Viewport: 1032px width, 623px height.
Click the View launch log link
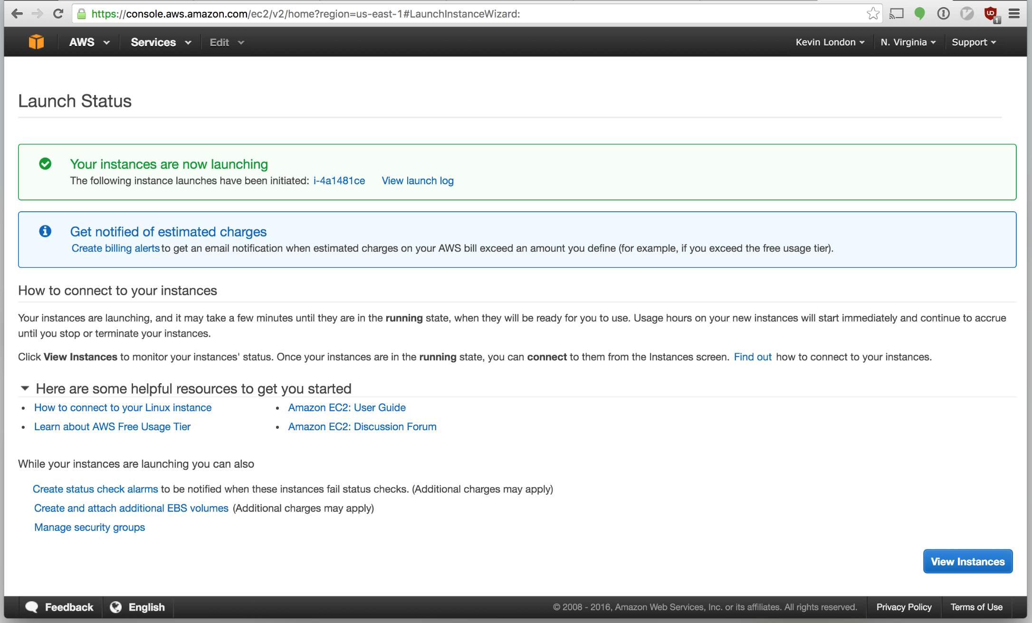[x=417, y=179]
